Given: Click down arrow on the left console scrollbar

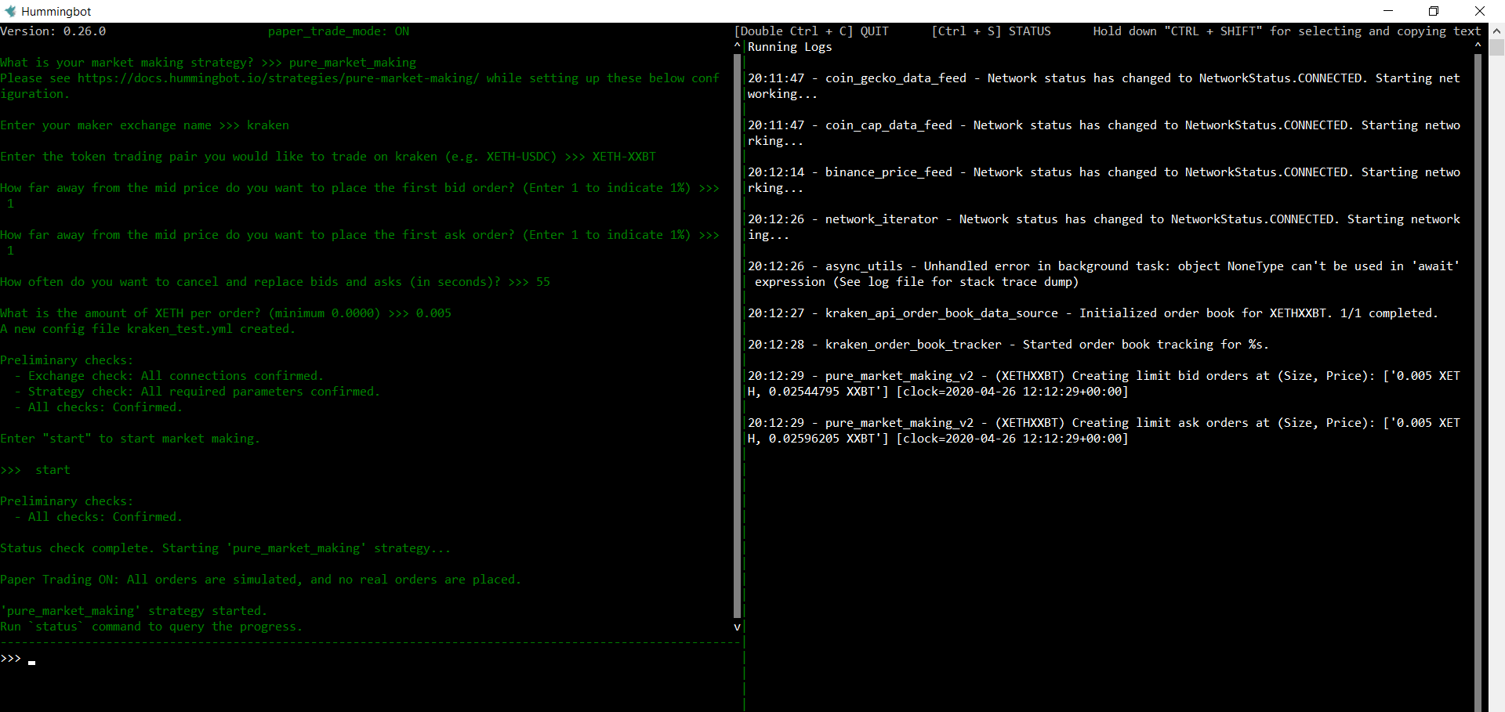Looking at the screenshot, I should (737, 627).
